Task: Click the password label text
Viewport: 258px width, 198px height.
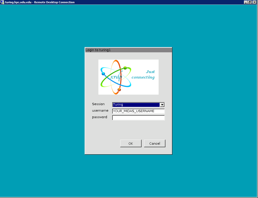Action: pyautogui.click(x=99, y=117)
